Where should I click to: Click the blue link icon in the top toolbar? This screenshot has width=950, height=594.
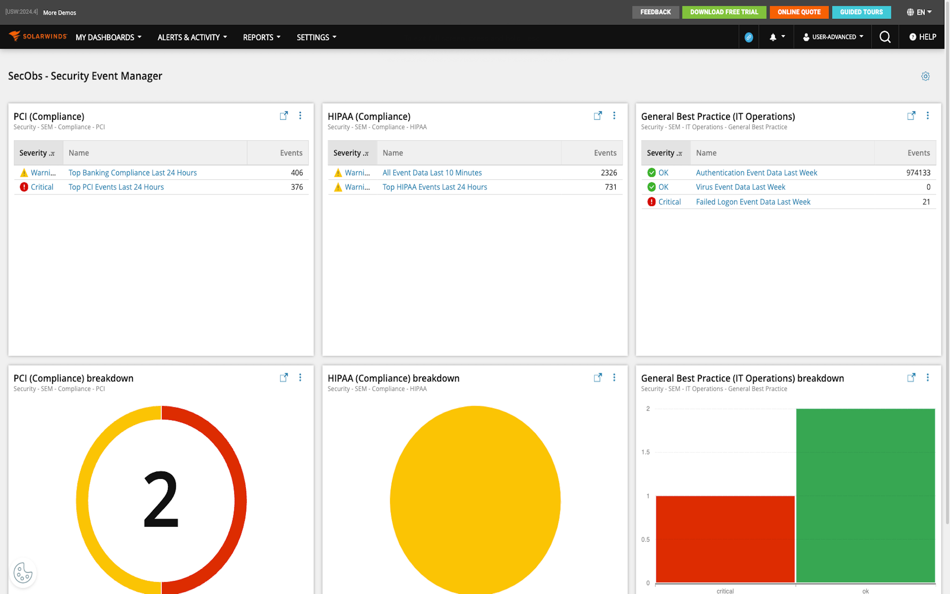pos(749,37)
